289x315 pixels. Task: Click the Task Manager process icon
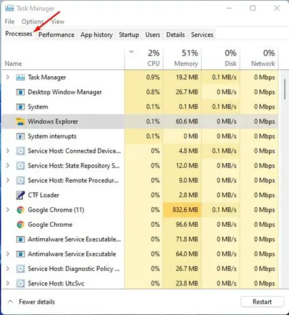click(x=20, y=77)
